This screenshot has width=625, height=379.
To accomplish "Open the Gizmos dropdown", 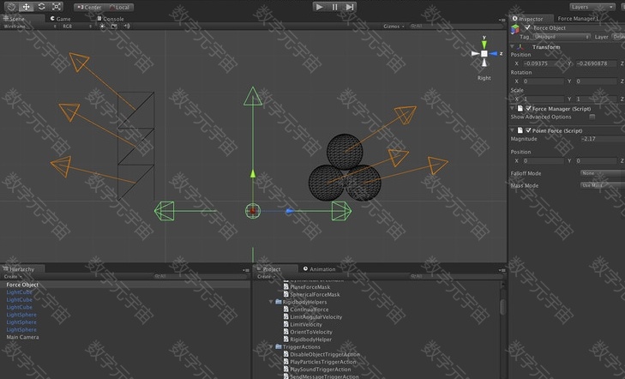I will pos(394,27).
